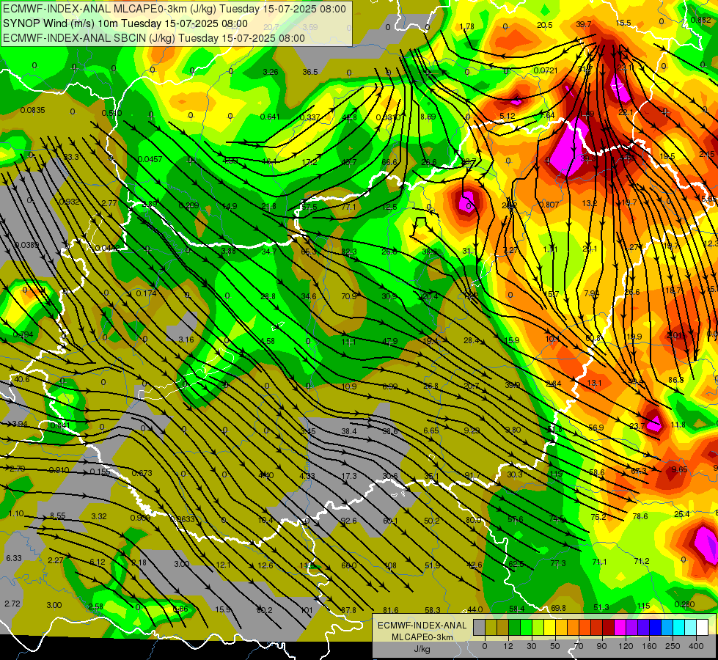The height and width of the screenshot is (660, 718).
Task: Click the legend scale label 90
Action: coord(602,646)
